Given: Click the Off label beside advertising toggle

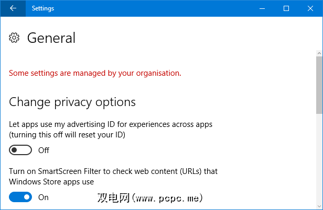Looking at the screenshot, I should (44, 150).
